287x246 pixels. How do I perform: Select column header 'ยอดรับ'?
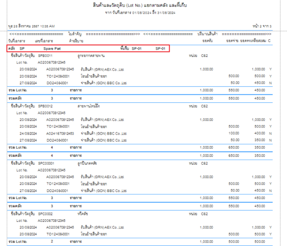[208, 41]
